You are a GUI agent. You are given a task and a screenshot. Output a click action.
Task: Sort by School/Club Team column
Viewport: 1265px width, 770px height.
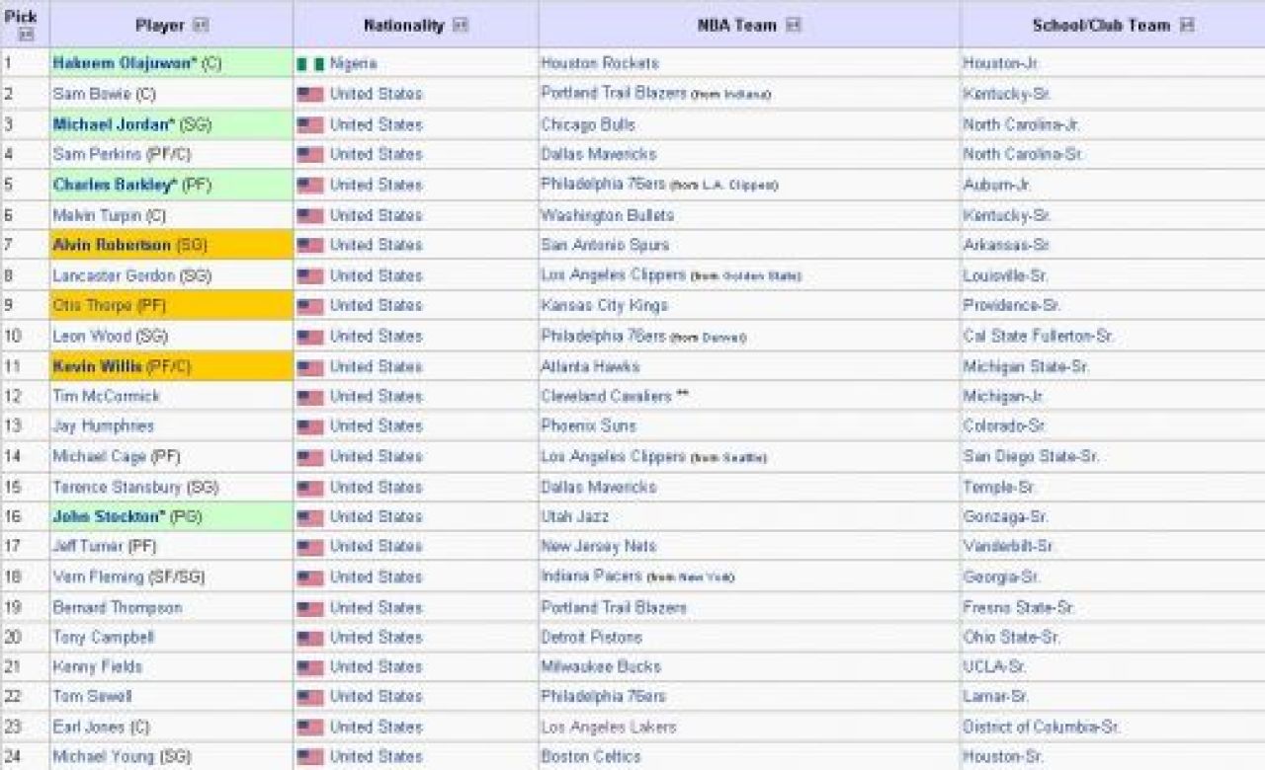pos(1187,26)
